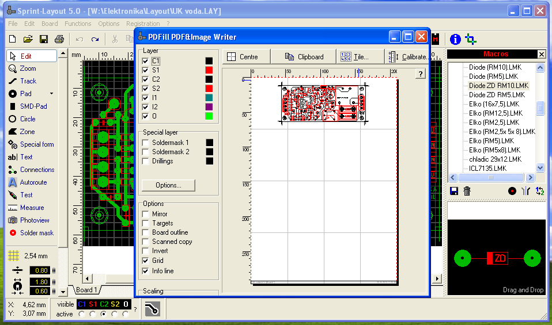Image resolution: width=552 pixels, height=325 pixels.
Task: Select the C2 active layer radio button
Action: point(104,314)
